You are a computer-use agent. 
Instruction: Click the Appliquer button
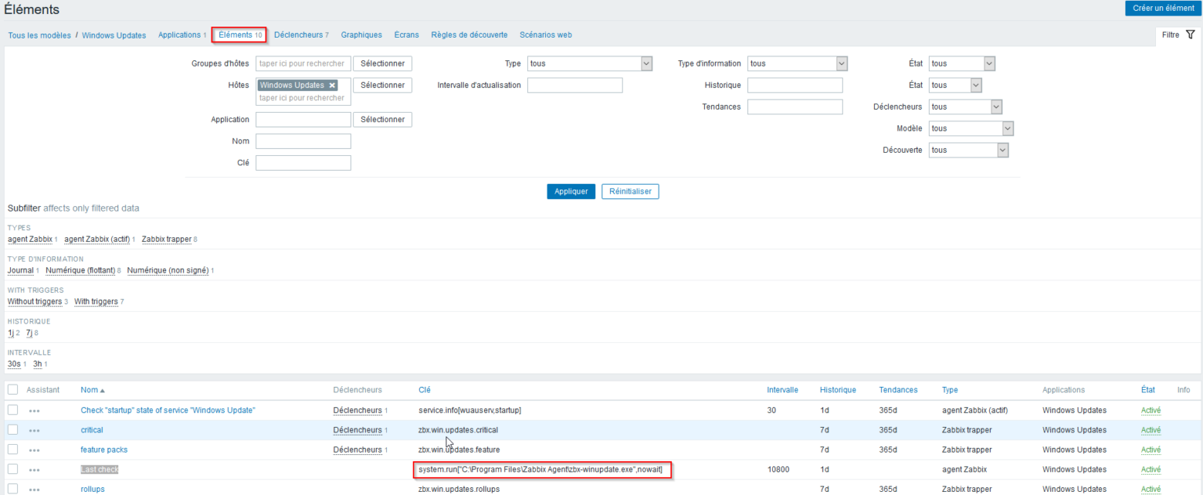(571, 191)
